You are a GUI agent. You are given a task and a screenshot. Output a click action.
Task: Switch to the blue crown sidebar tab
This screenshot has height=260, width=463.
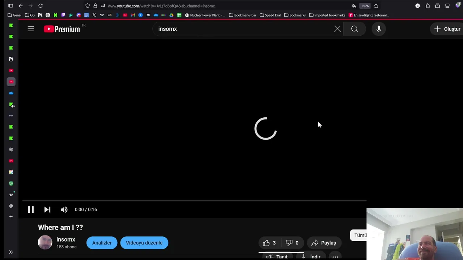coord(11,93)
